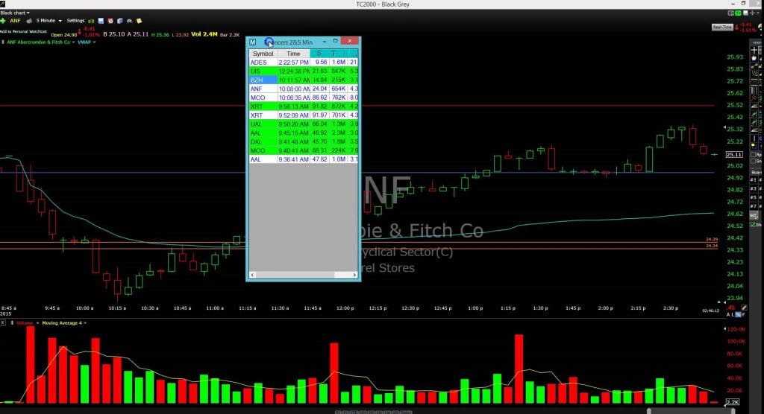Open the 5 Minute timeframe dropdown
Viewport: 764px width, 414px height.
point(49,21)
